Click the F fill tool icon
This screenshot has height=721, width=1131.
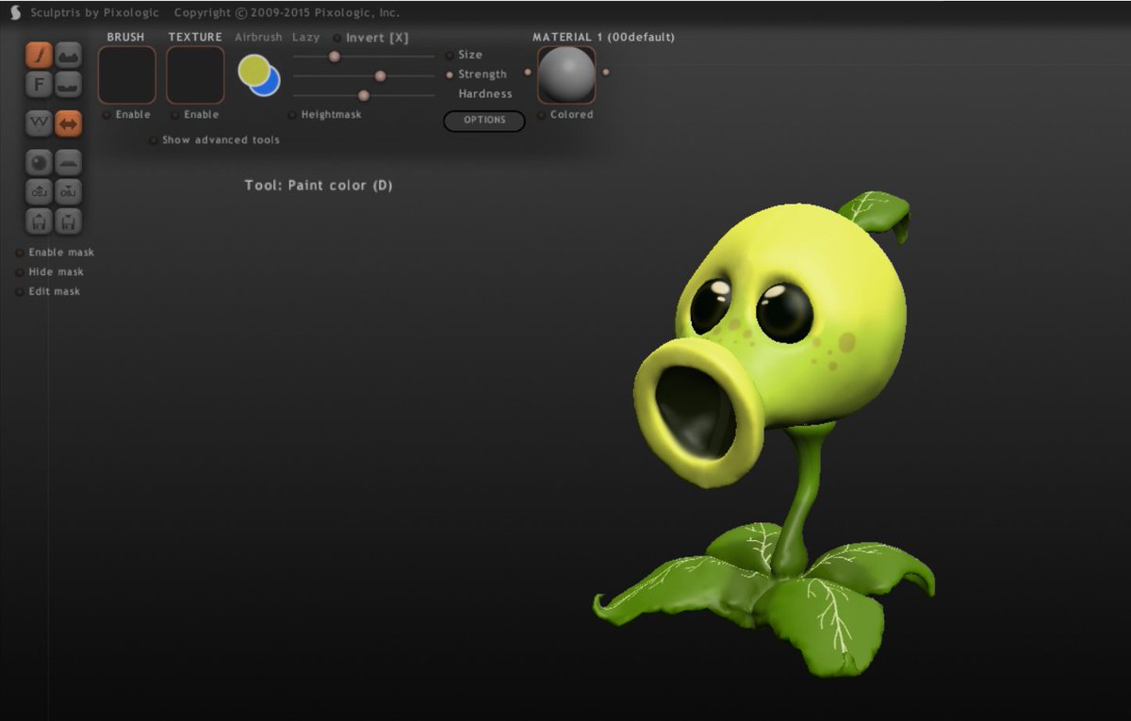(39, 86)
